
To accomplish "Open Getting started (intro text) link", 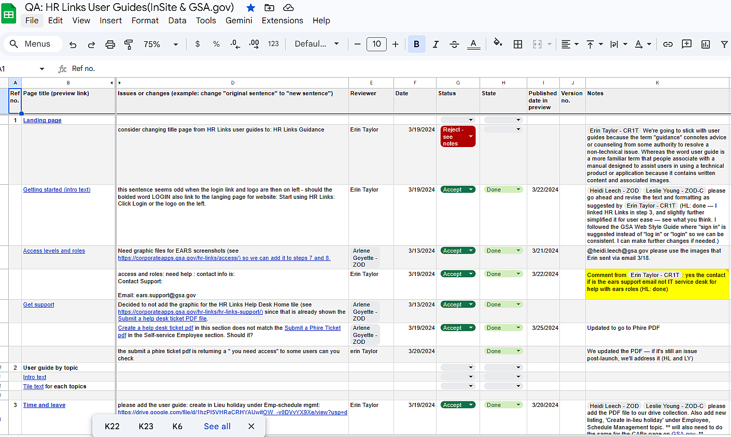I will (57, 190).
